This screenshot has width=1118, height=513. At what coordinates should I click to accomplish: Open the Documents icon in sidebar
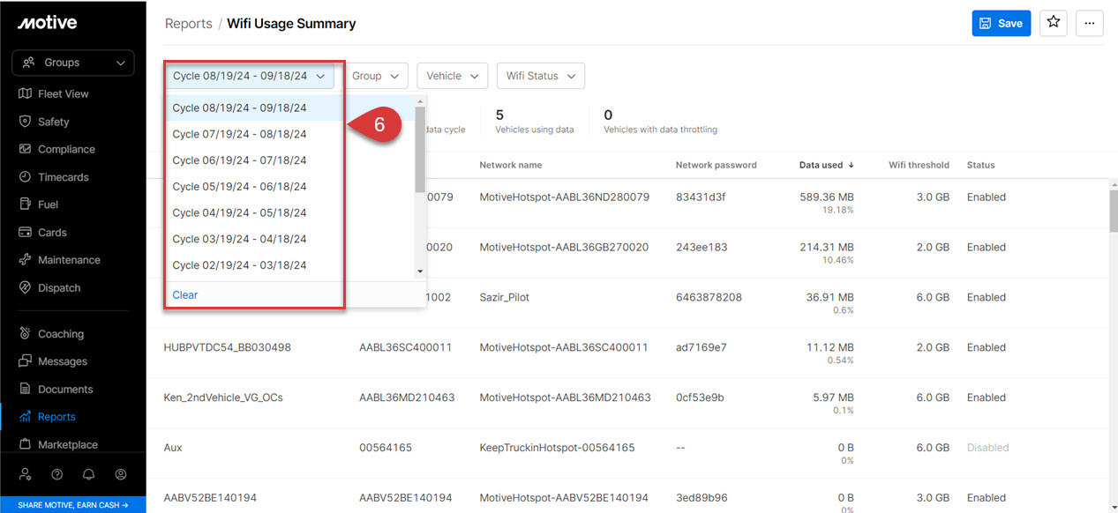pos(25,390)
